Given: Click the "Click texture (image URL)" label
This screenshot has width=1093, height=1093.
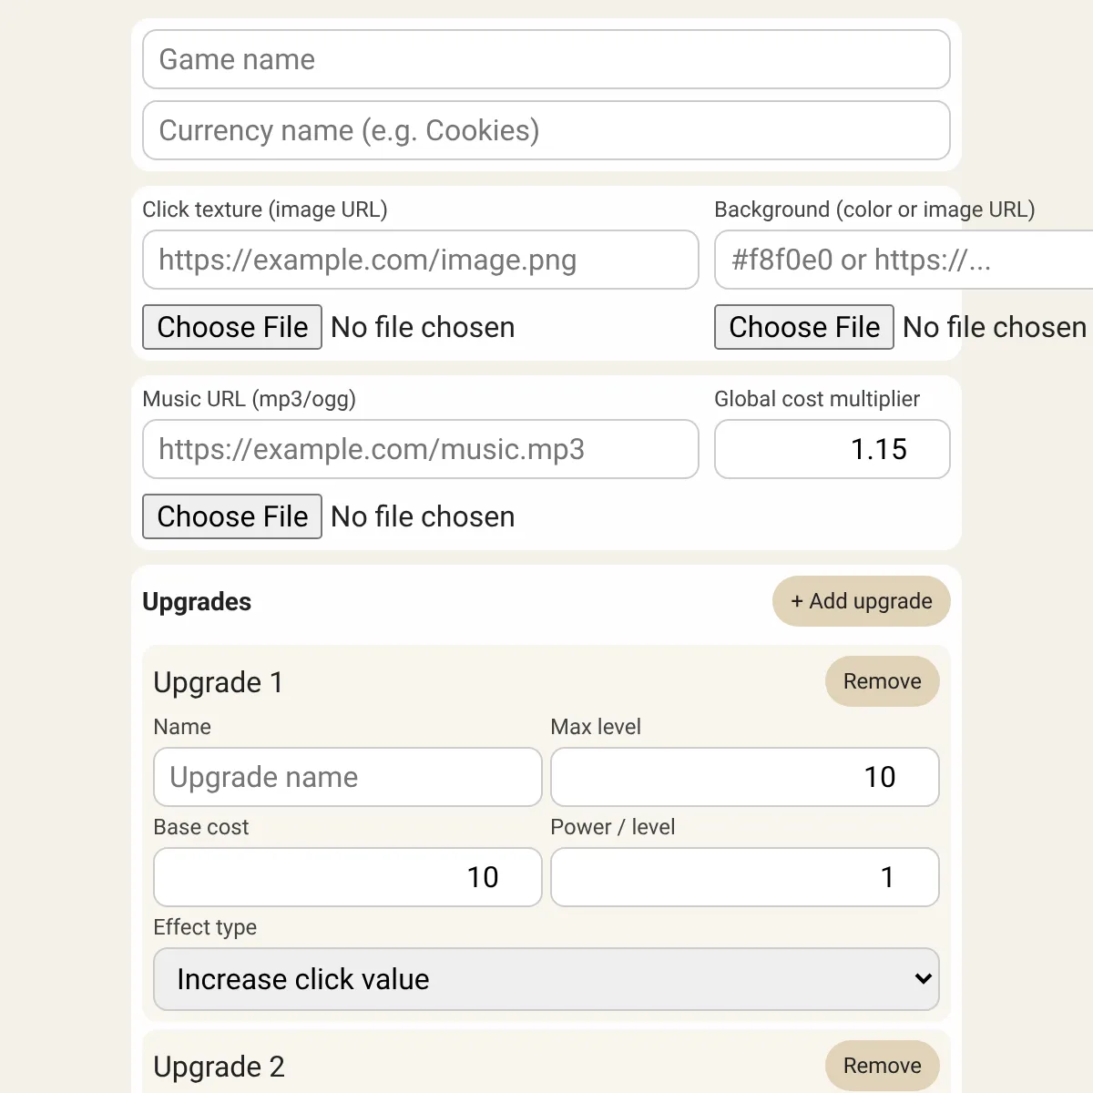Looking at the screenshot, I should pyautogui.click(x=265, y=209).
